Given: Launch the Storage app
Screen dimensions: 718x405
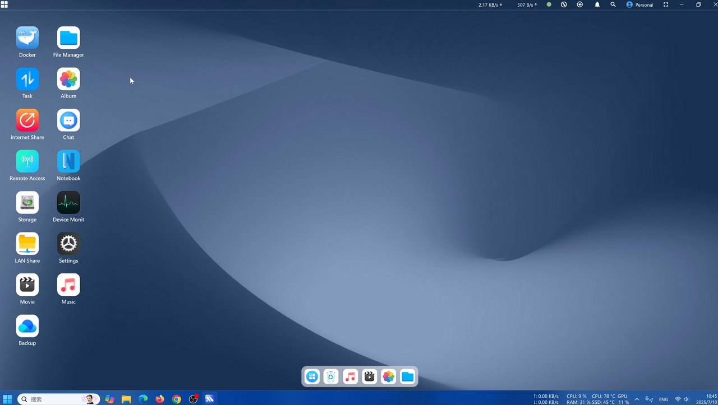Looking at the screenshot, I should point(27,203).
